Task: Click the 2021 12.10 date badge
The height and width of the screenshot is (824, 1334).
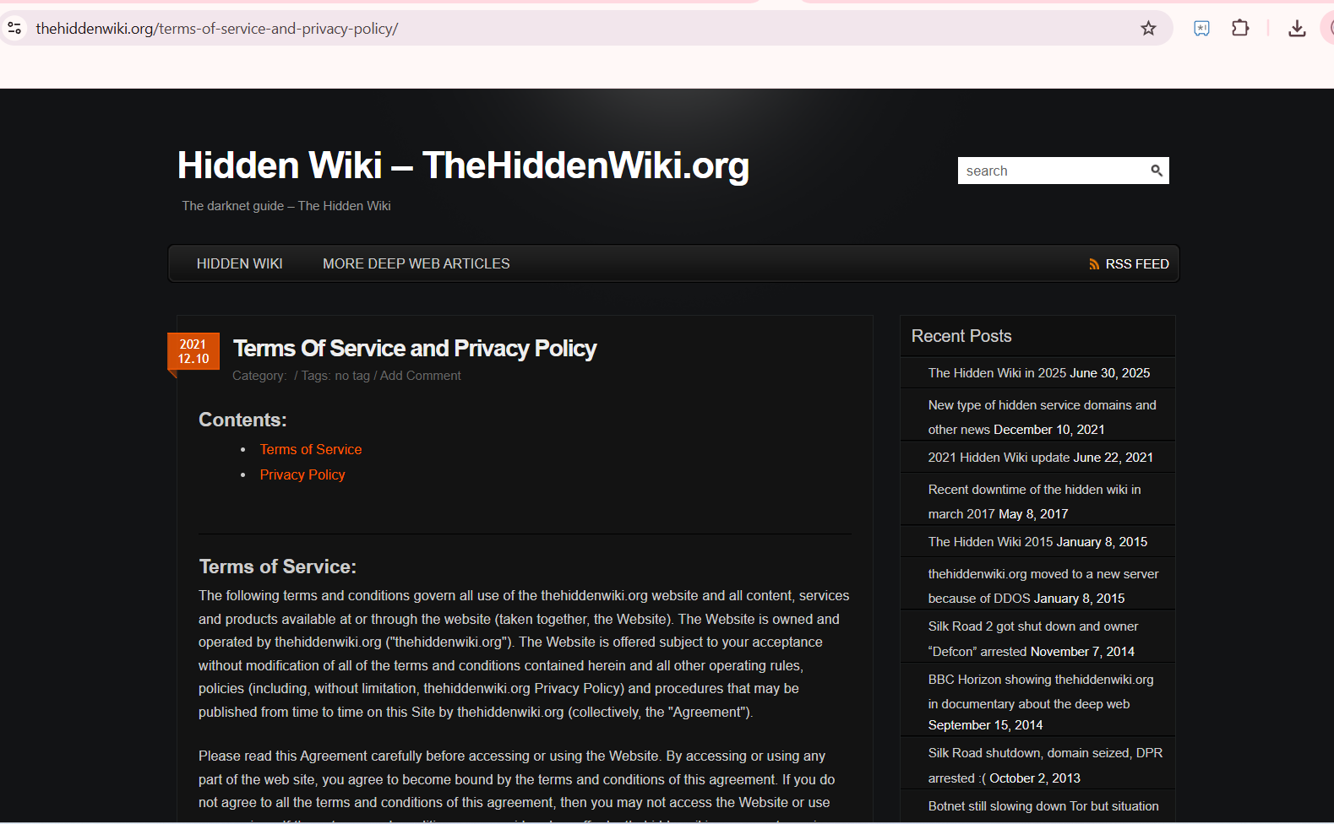Action: 193,351
